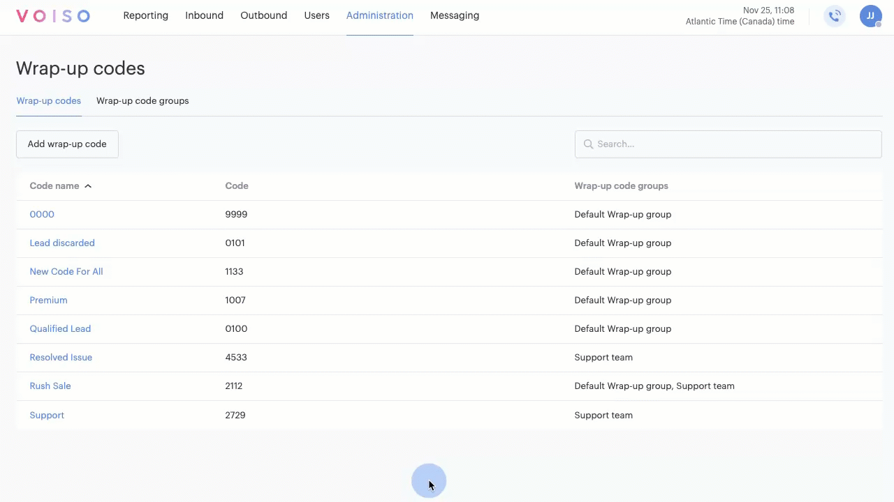Open the Users menu
Screen dimensions: 894x502
point(316,15)
